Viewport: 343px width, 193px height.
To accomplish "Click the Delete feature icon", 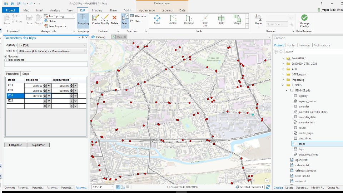I will point(114,20).
